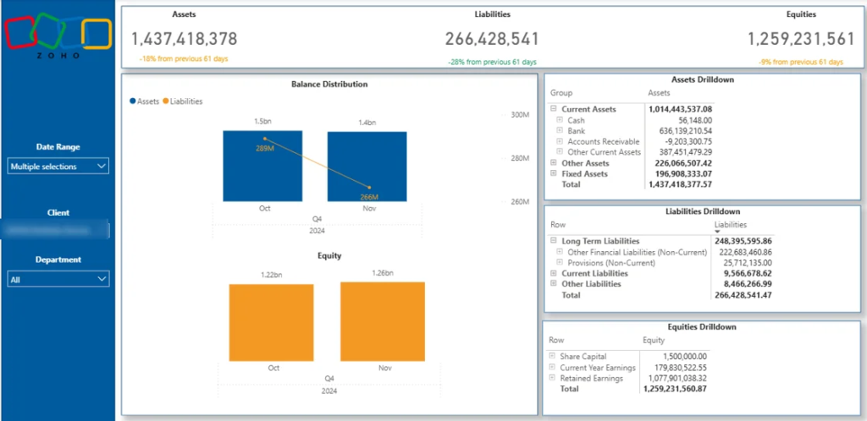Expand the Other Liabilities group
Screen dimensions: 867x421
tap(554, 283)
